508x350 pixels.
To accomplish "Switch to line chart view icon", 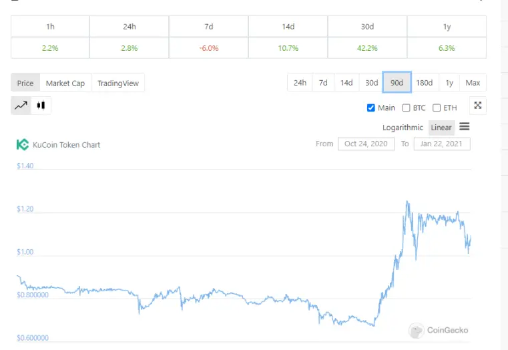I will [21, 106].
